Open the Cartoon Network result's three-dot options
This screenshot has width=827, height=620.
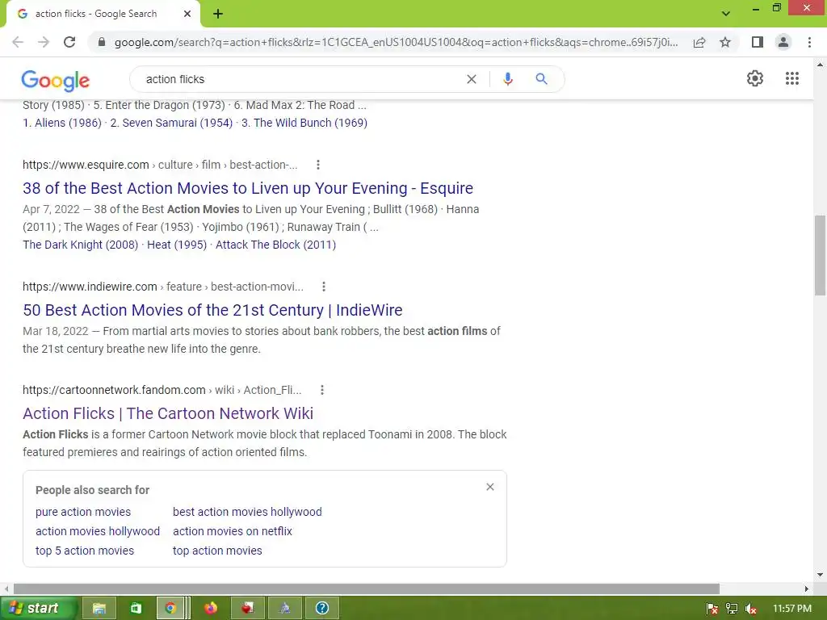click(322, 390)
